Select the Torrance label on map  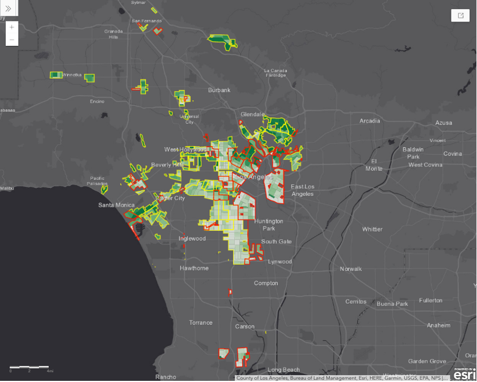click(x=201, y=323)
